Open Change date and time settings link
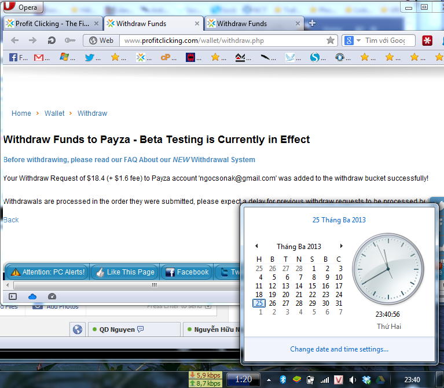This screenshot has height=388, width=444. (339, 349)
